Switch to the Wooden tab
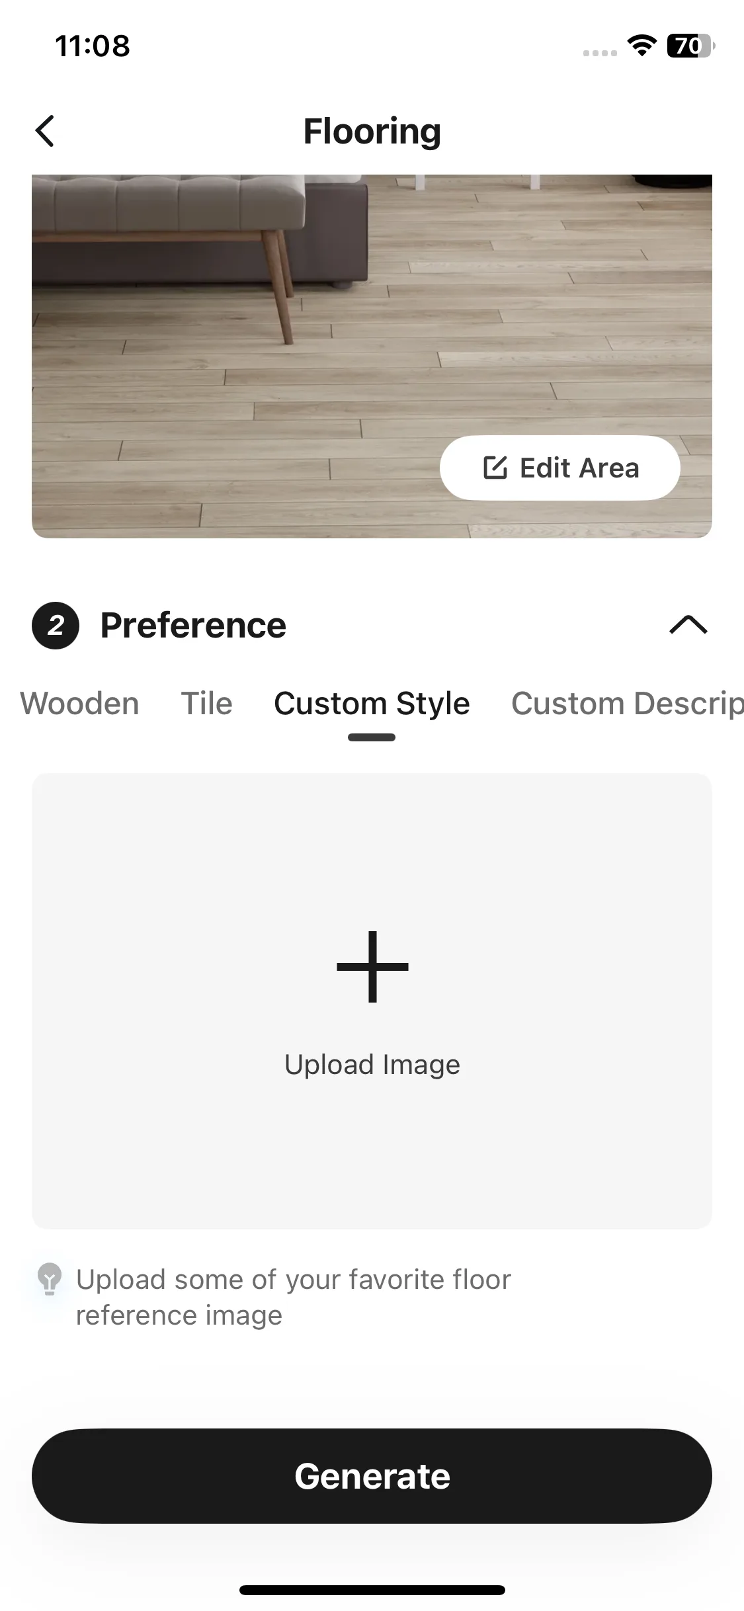Viewport: 744px width, 1611px height. pyautogui.click(x=79, y=703)
